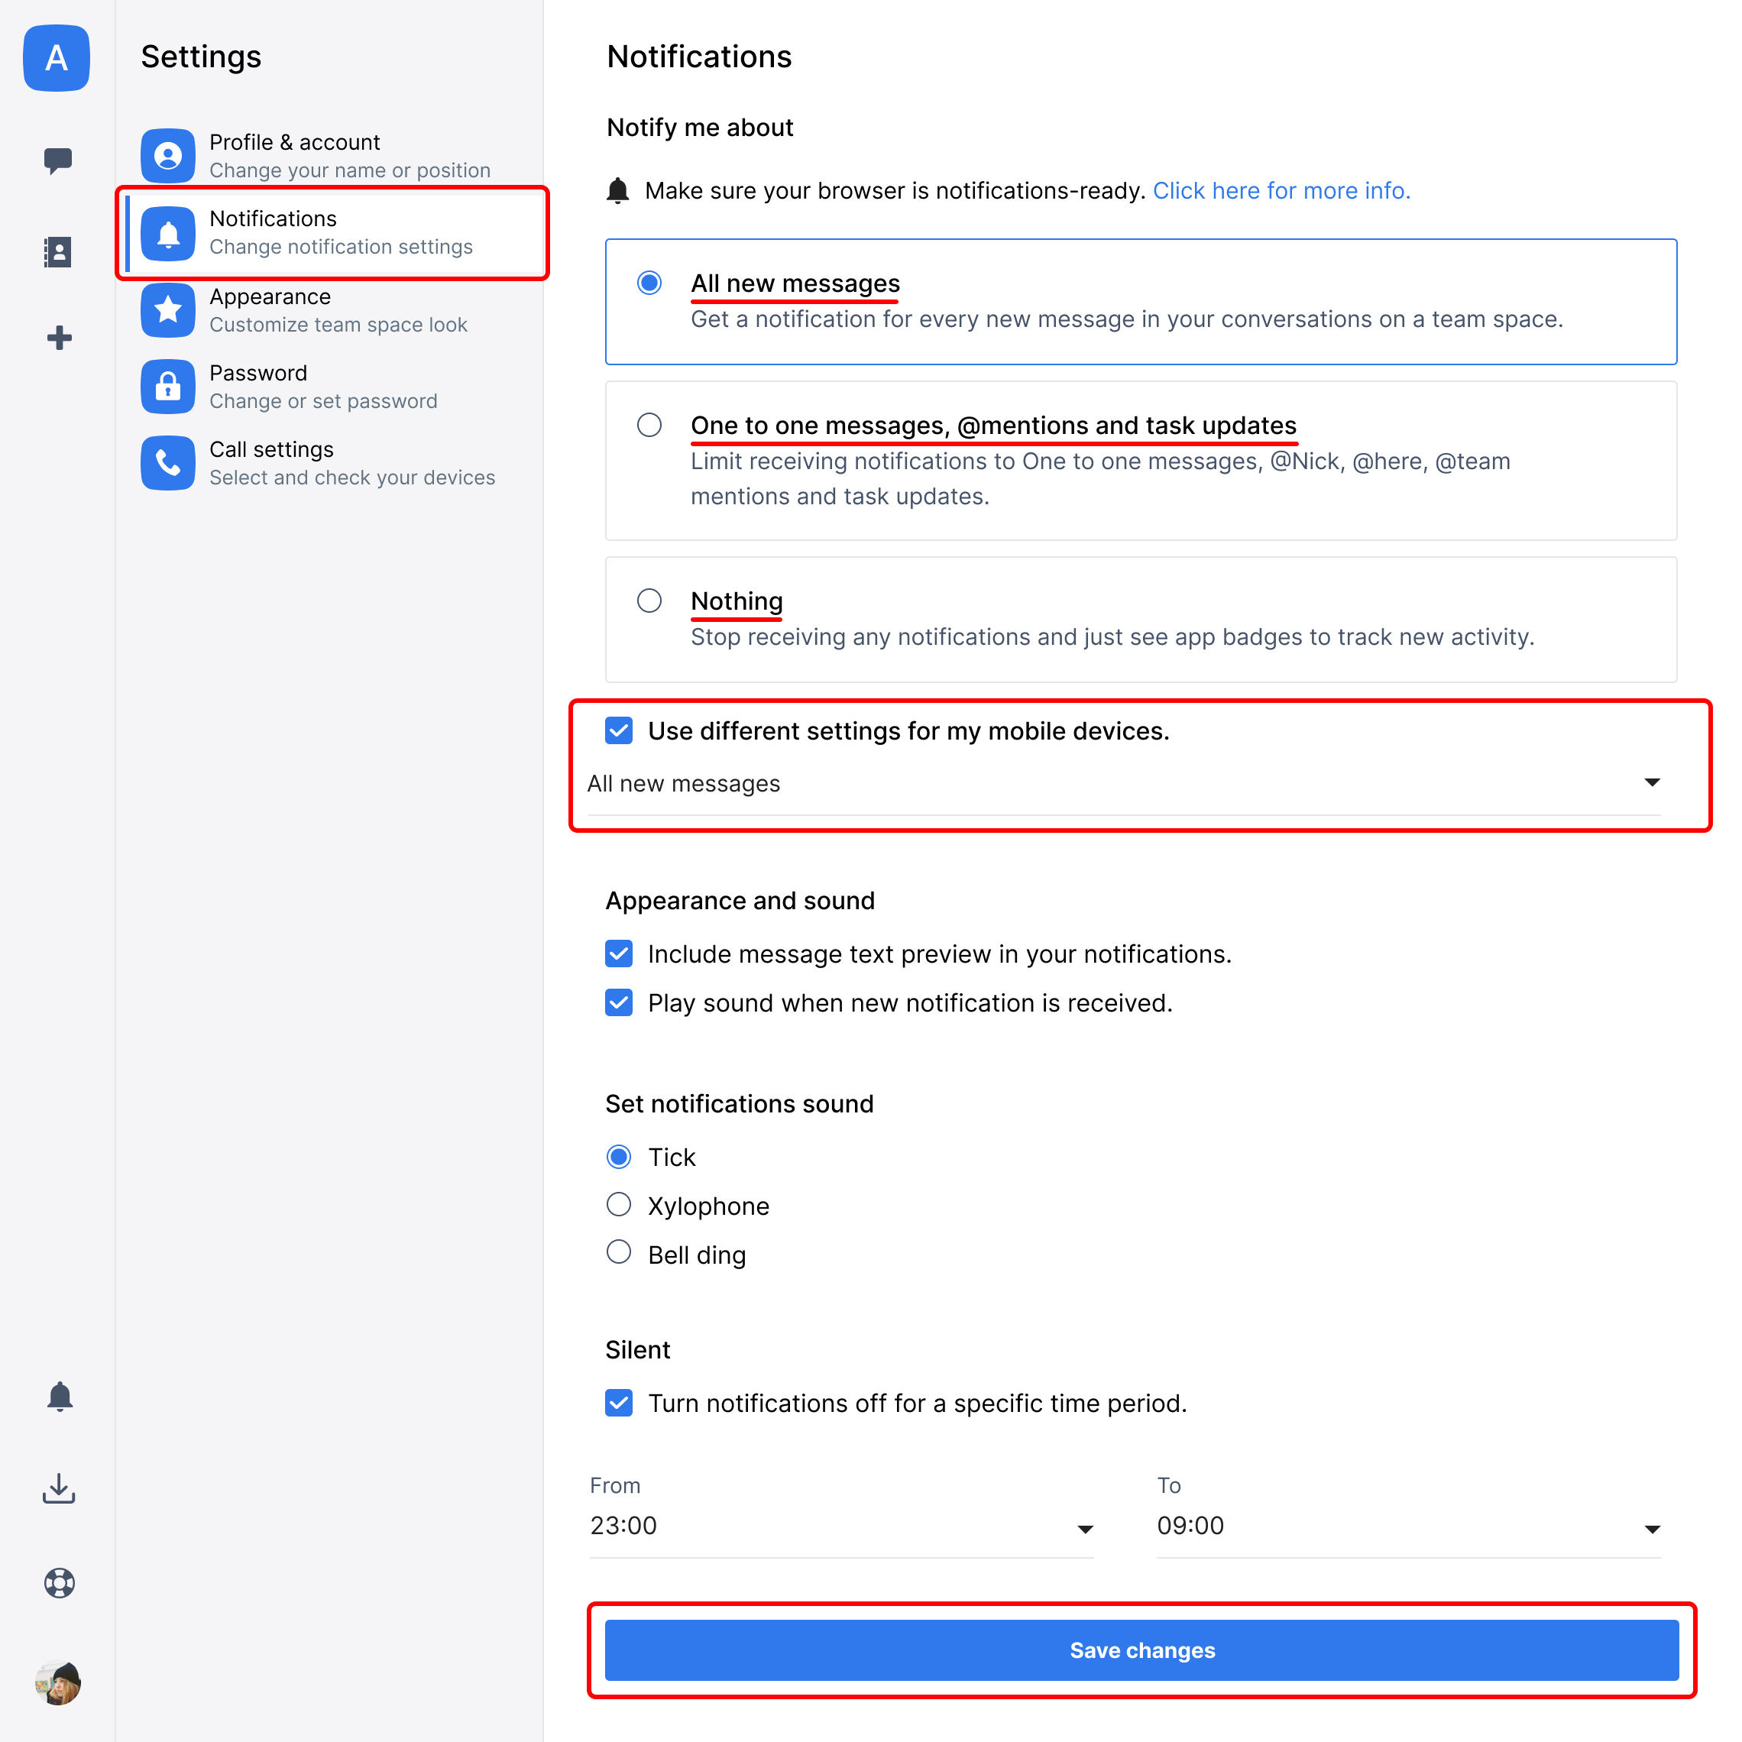Screen dimensions: 1742x1742
Task: Toggle Include message text preview setting
Action: (x=620, y=954)
